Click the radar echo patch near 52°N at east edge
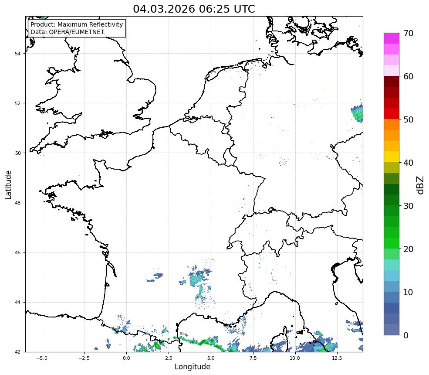 [357, 113]
